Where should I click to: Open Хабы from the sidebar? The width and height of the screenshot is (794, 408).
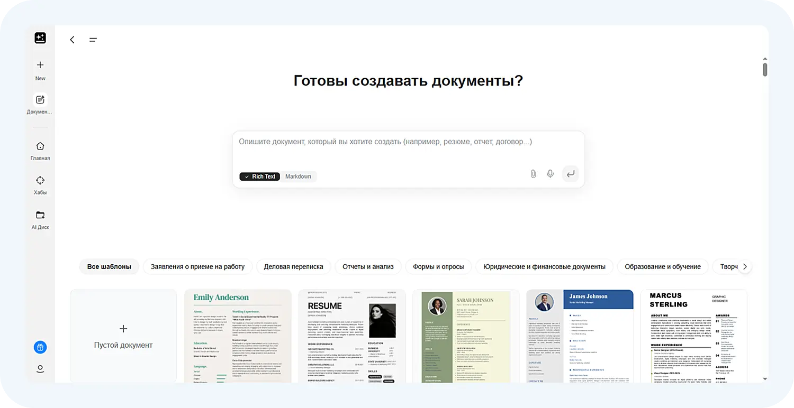pos(40,184)
